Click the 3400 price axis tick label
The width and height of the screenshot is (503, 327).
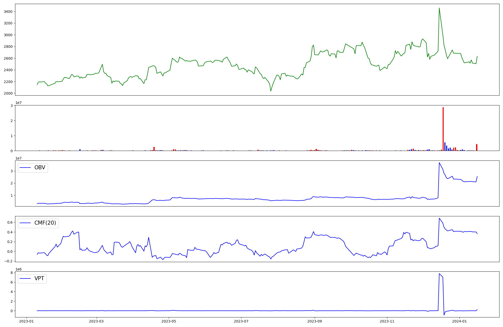(8, 12)
